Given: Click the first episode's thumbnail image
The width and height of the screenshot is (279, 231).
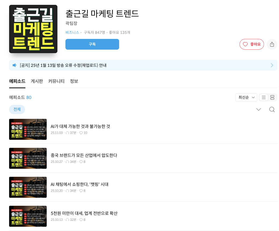Looking at the screenshot, I should [28, 129].
